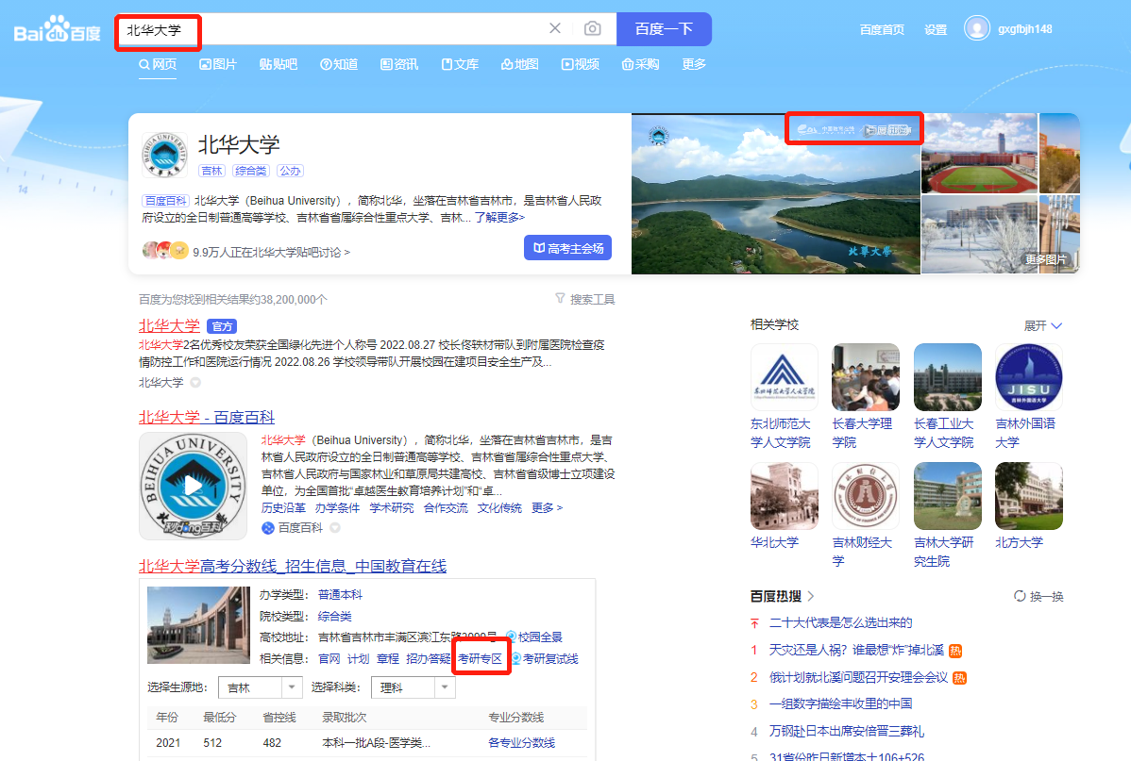
Task: Click the Baidu logo
Action: (x=57, y=30)
